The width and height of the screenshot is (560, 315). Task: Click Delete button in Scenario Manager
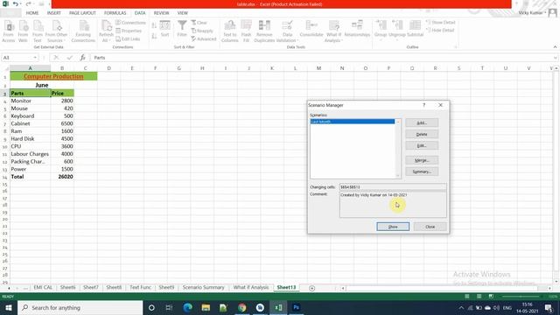pos(422,134)
